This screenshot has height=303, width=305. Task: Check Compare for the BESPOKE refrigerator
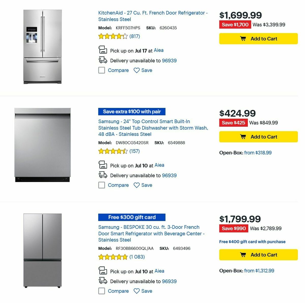point(102,291)
